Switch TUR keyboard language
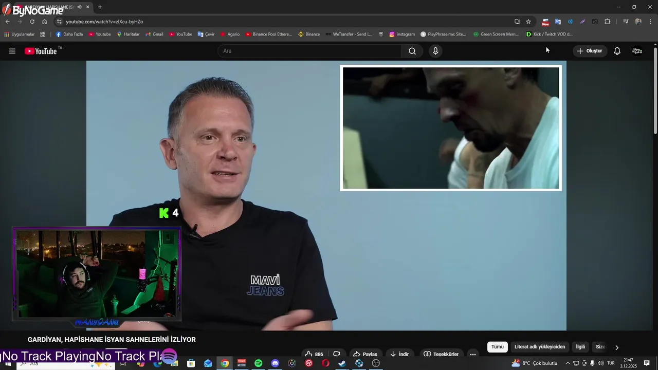 click(611, 363)
